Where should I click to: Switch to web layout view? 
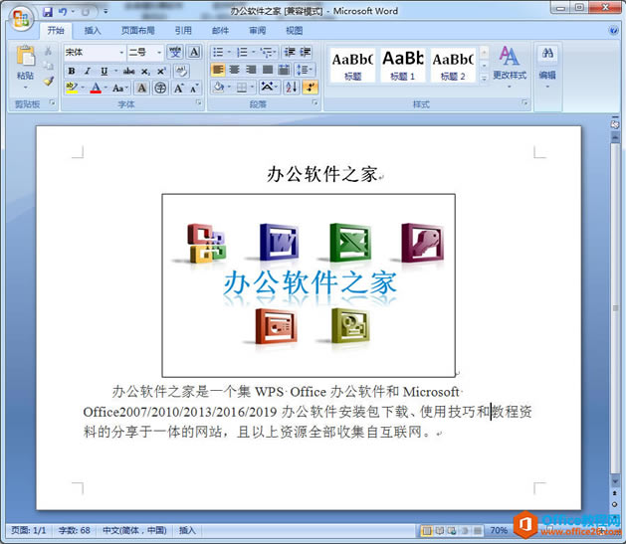[452, 531]
